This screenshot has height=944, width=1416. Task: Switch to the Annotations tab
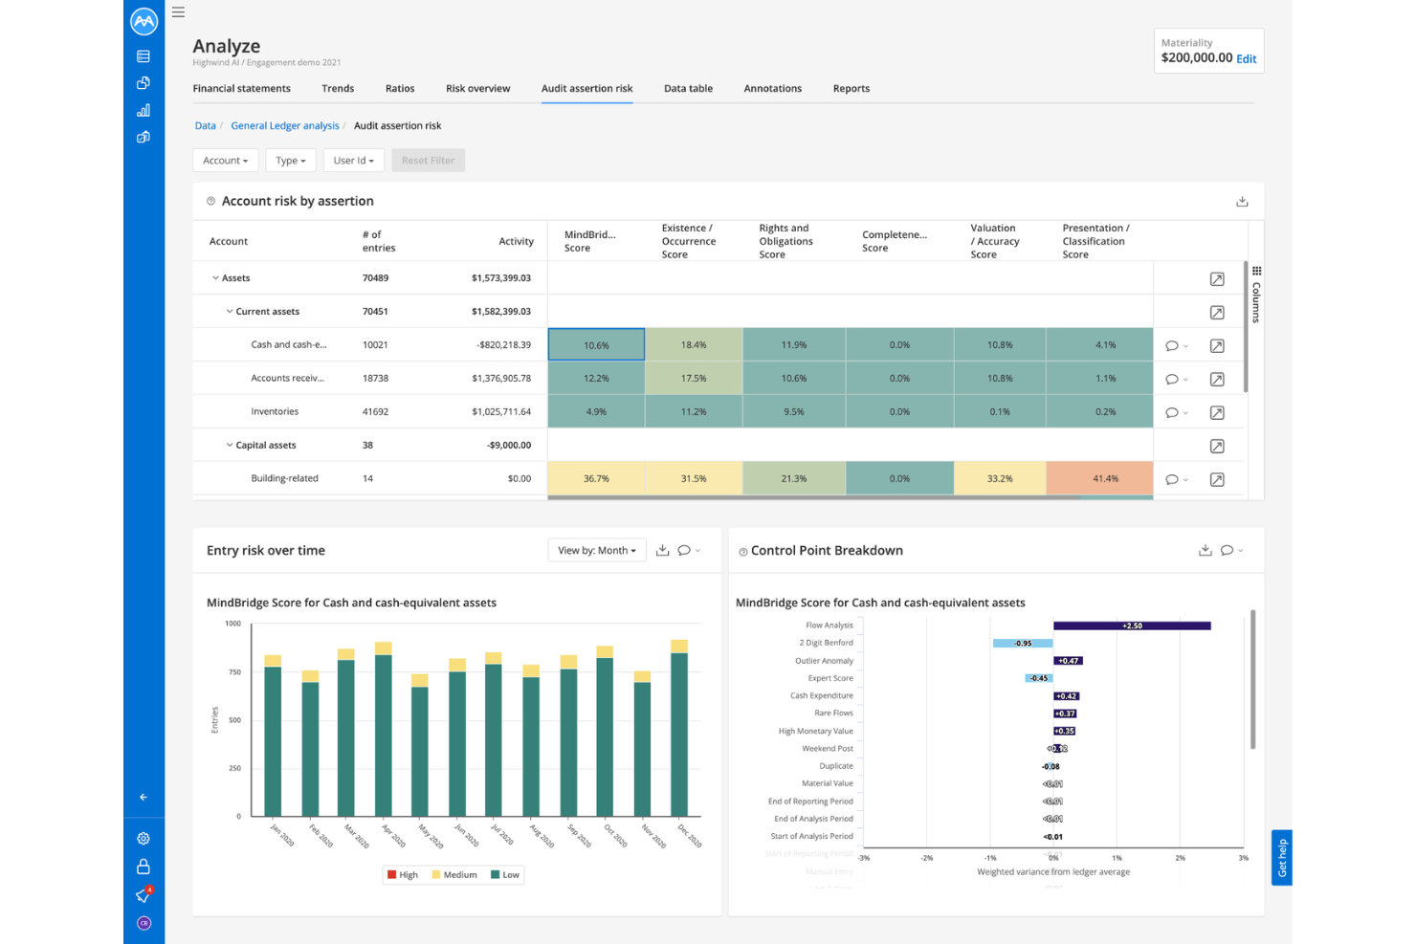[773, 88]
